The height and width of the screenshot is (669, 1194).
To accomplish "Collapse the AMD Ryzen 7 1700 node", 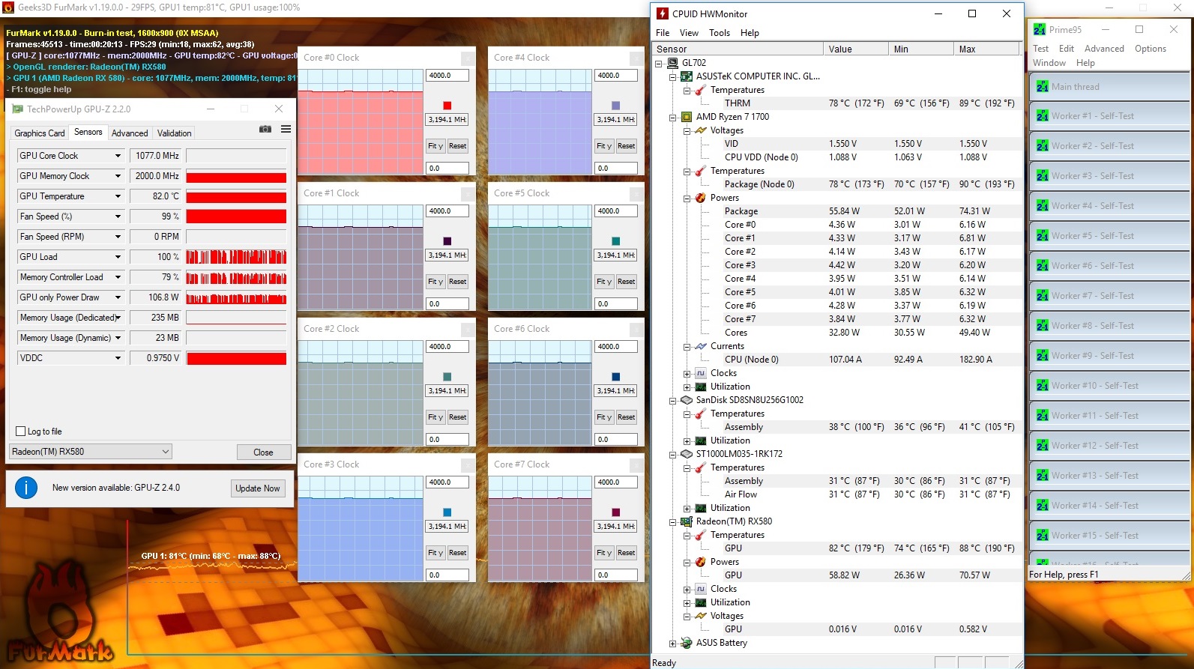I will coord(673,118).
